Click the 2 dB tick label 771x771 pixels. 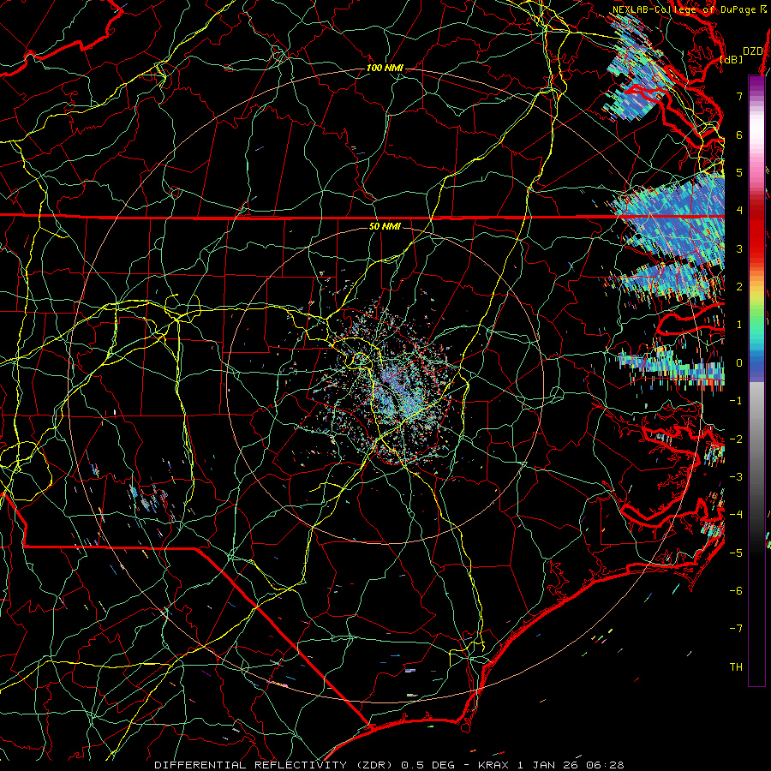(x=739, y=287)
